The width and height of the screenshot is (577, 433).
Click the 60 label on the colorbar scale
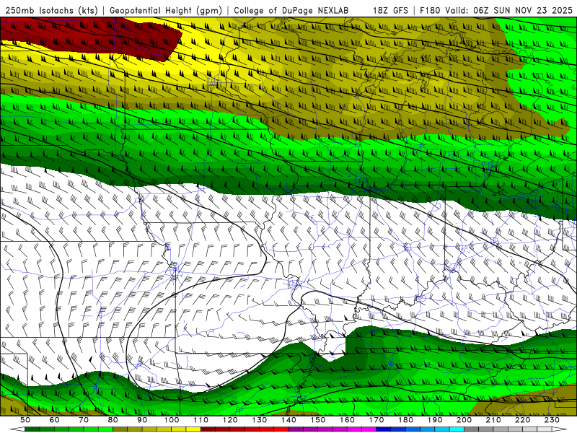(54, 420)
